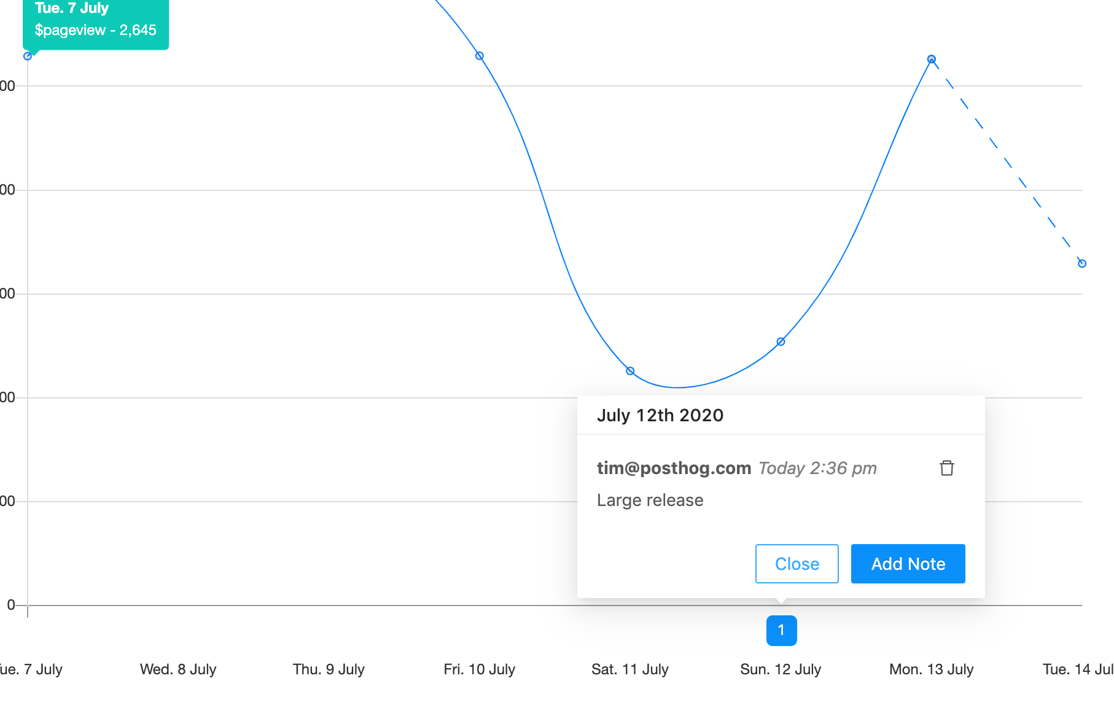Click the $pageview - 2,645 tooltip
1114x705 pixels.
click(x=96, y=29)
